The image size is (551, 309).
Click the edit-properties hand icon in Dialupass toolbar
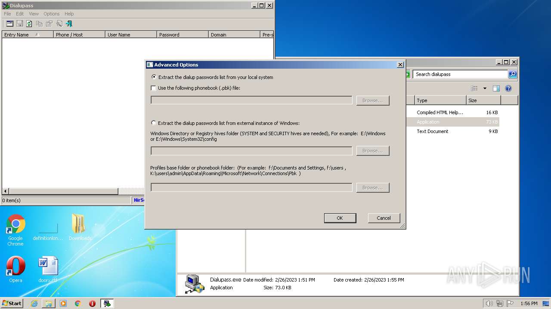tap(49, 24)
